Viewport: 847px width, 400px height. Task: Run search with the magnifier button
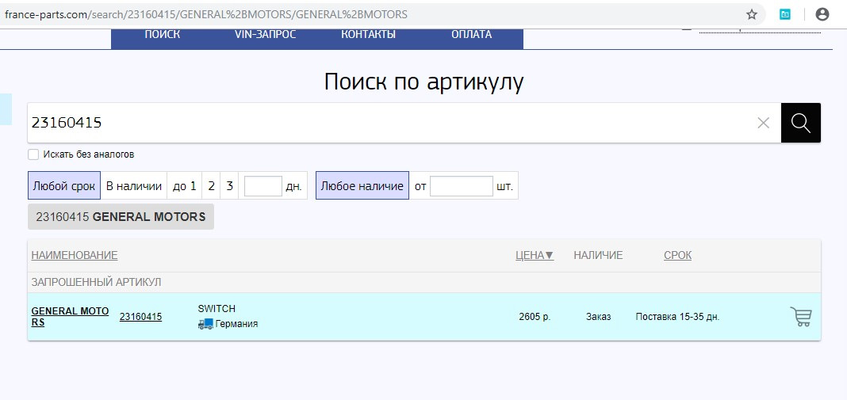800,123
